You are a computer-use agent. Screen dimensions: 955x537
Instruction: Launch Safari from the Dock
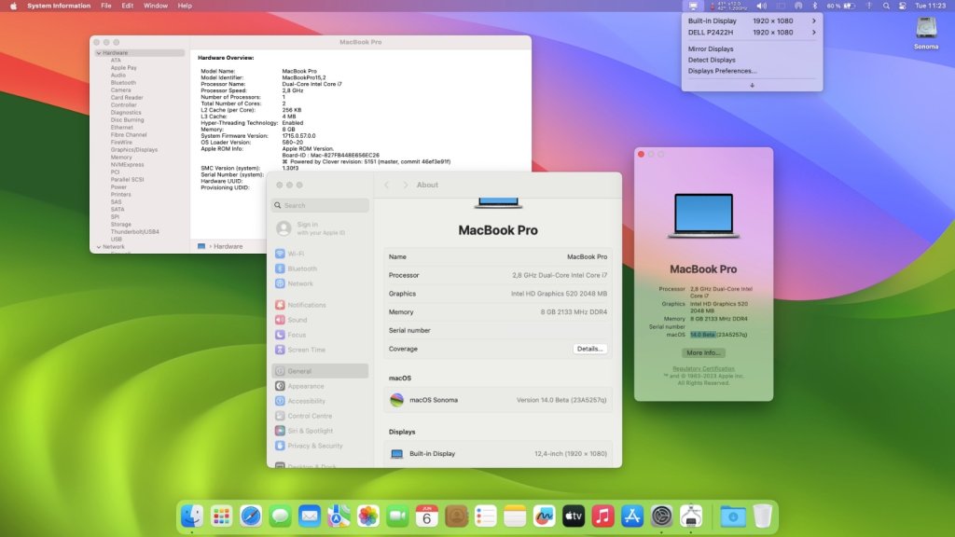click(250, 516)
